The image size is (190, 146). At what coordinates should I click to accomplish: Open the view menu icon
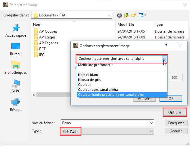coord(142,15)
